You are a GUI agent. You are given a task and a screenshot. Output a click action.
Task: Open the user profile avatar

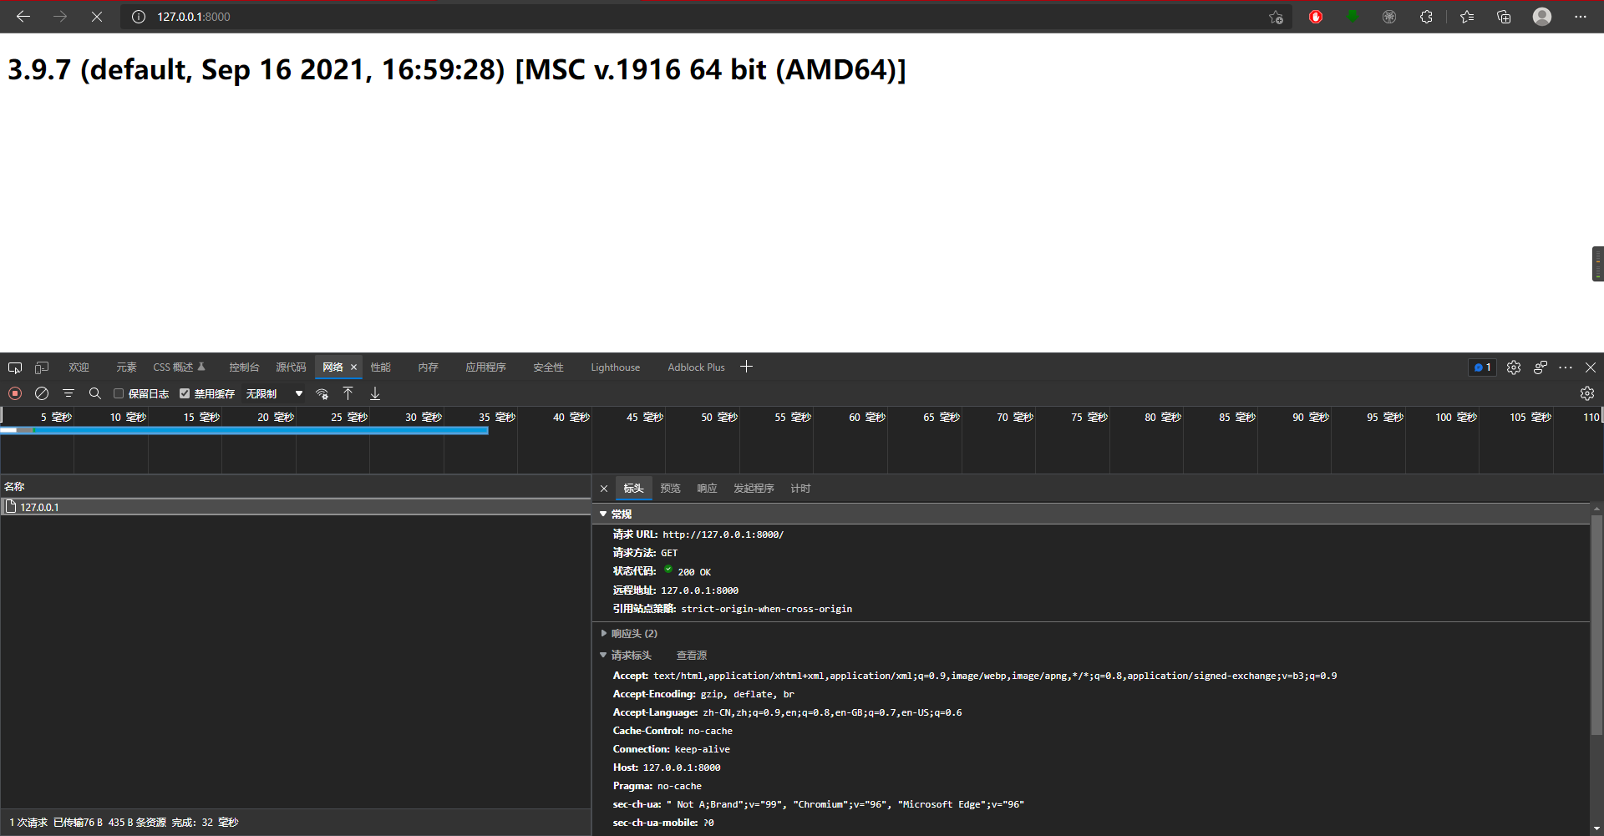(x=1542, y=17)
